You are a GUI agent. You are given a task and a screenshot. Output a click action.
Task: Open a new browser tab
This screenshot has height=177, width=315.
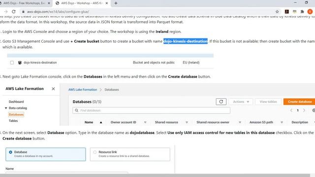pyautogui.click(x=116, y=3)
